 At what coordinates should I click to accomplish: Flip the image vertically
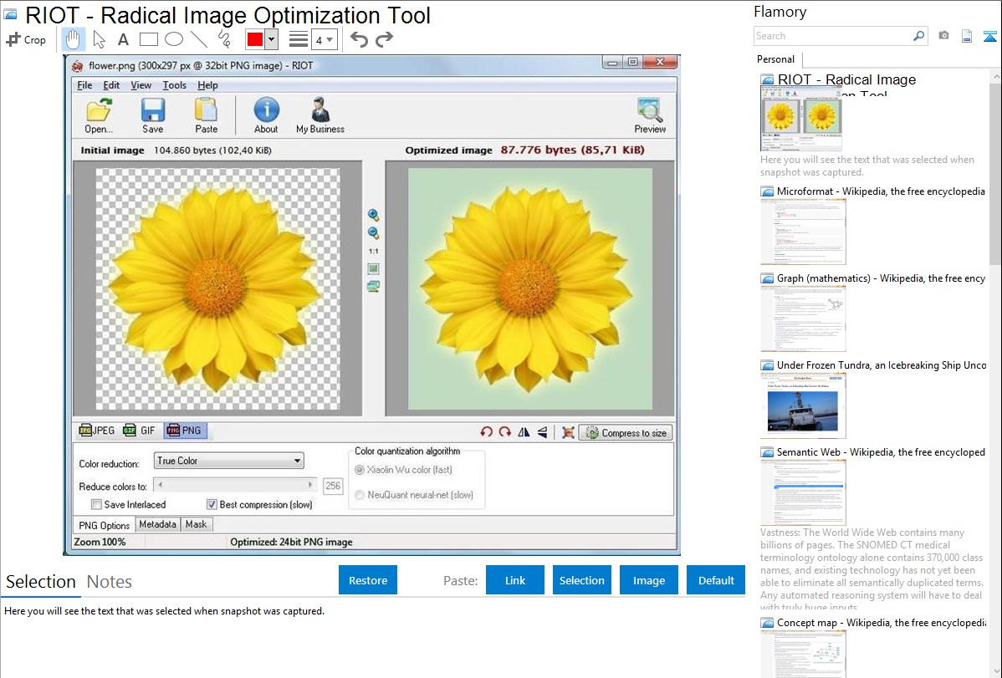(543, 432)
